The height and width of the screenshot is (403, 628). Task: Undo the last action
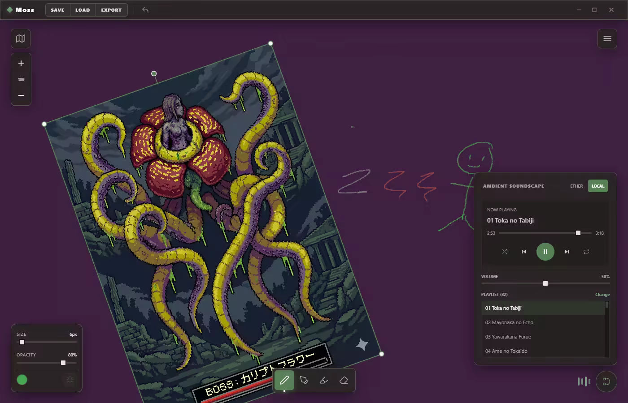coord(144,9)
